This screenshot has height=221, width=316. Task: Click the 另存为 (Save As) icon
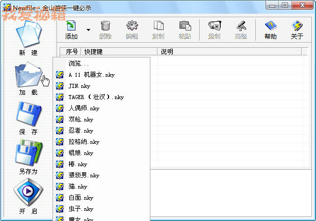28,154
